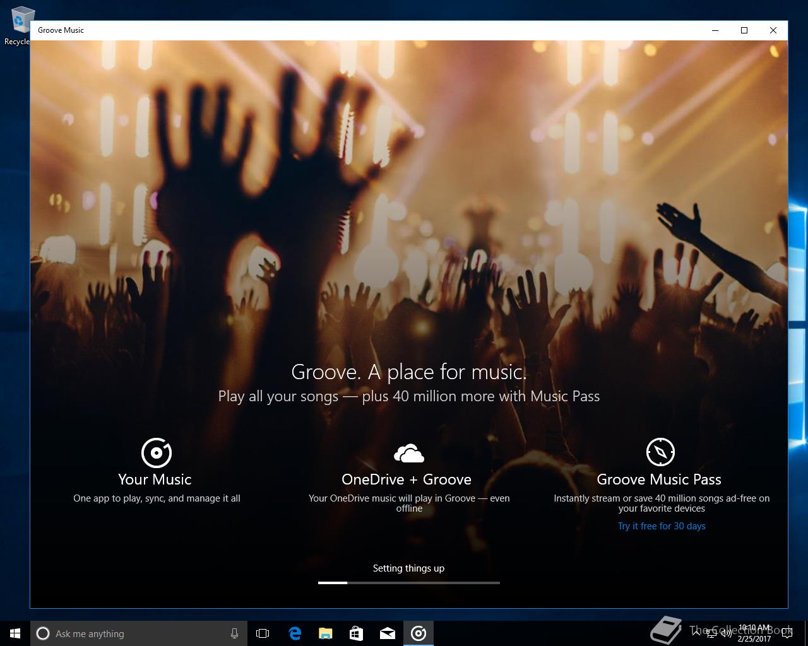Click the Cortana circle icon
The height and width of the screenshot is (646, 808).
coord(43,633)
